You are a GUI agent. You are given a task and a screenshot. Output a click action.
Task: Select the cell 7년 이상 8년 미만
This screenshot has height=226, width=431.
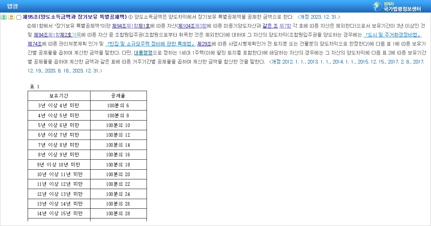click(59, 145)
